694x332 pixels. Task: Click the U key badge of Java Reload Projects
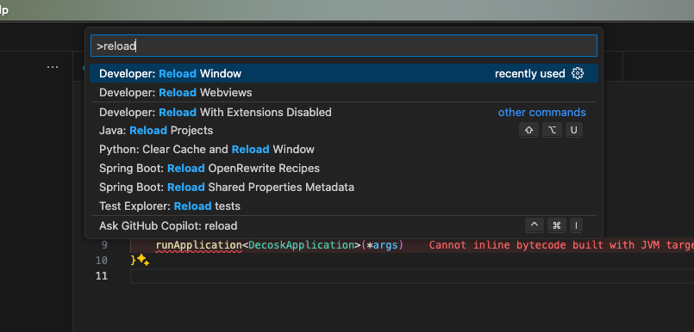pos(574,130)
